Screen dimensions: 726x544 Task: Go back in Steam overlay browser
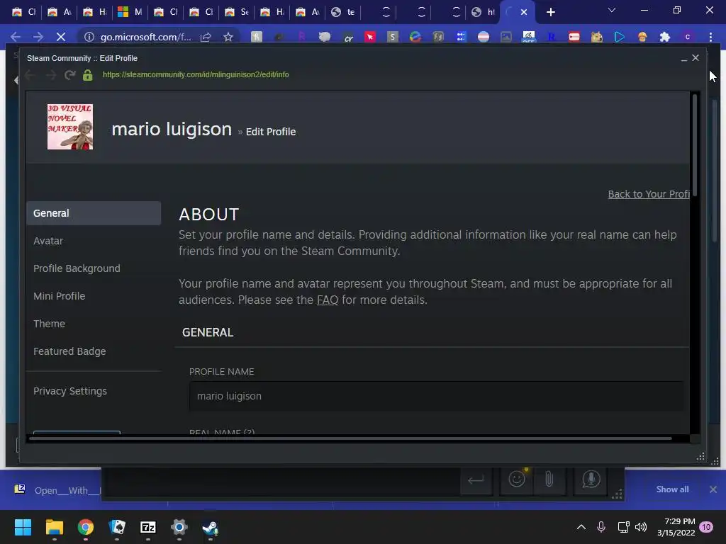tap(30, 75)
